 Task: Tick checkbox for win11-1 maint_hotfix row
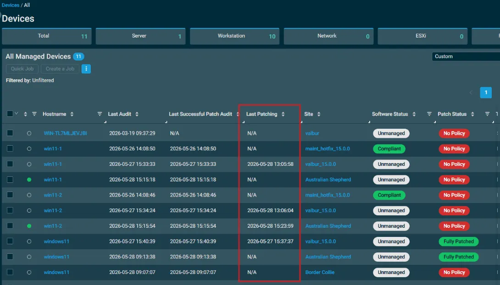(x=10, y=148)
